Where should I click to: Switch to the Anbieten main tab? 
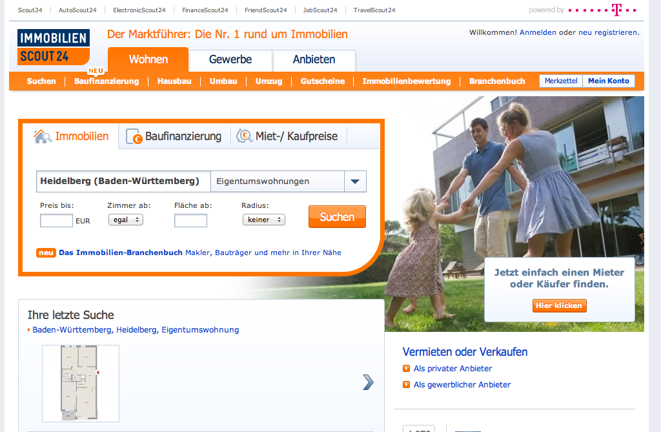[x=314, y=59]
